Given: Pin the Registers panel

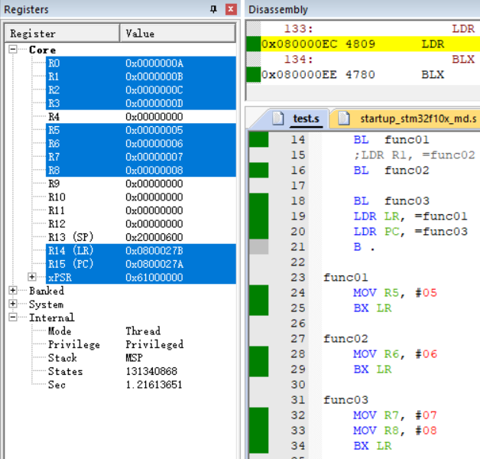Looking at the screenshot, I should 213,9.
